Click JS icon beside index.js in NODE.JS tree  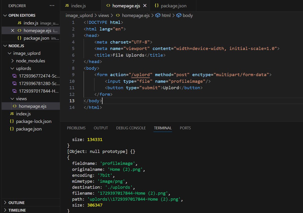(x=12, y=114)
